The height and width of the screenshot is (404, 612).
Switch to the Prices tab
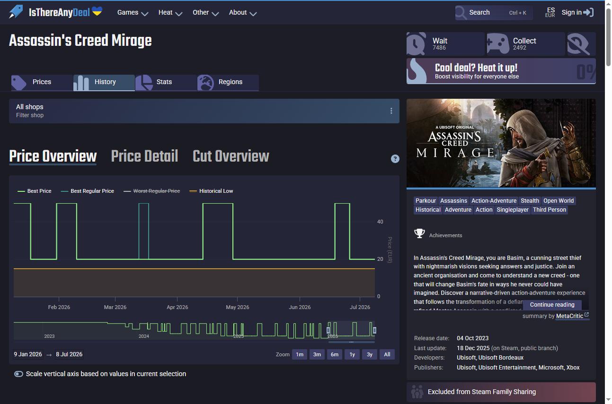click(x=42, y=82)
